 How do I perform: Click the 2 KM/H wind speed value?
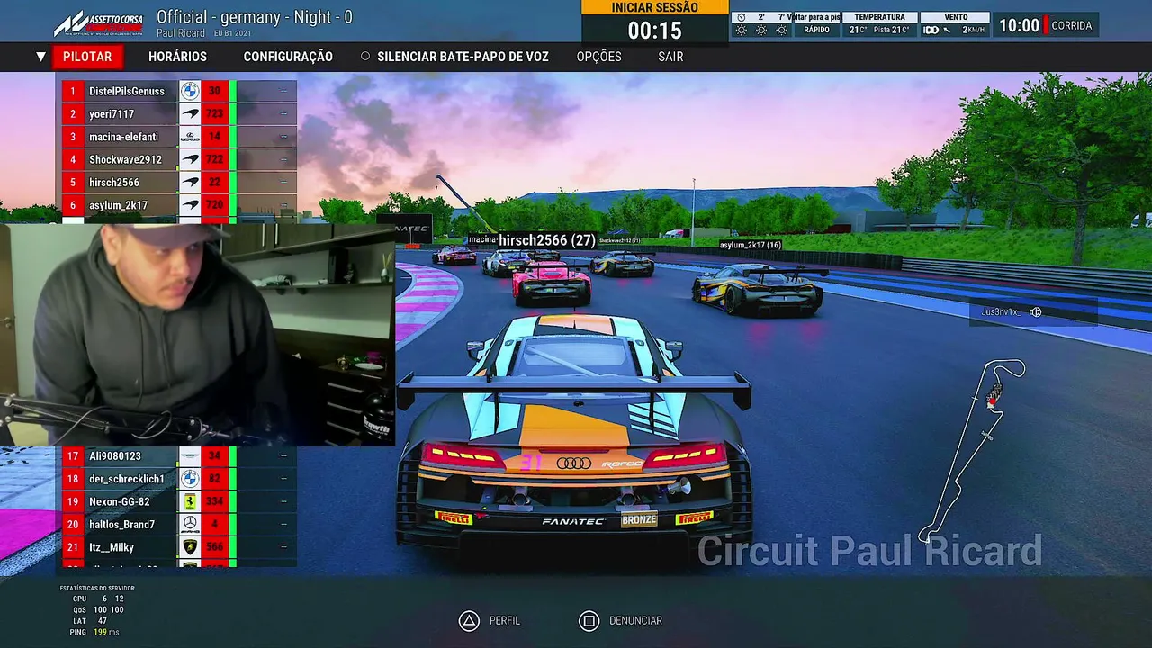(x=974, y=31)
